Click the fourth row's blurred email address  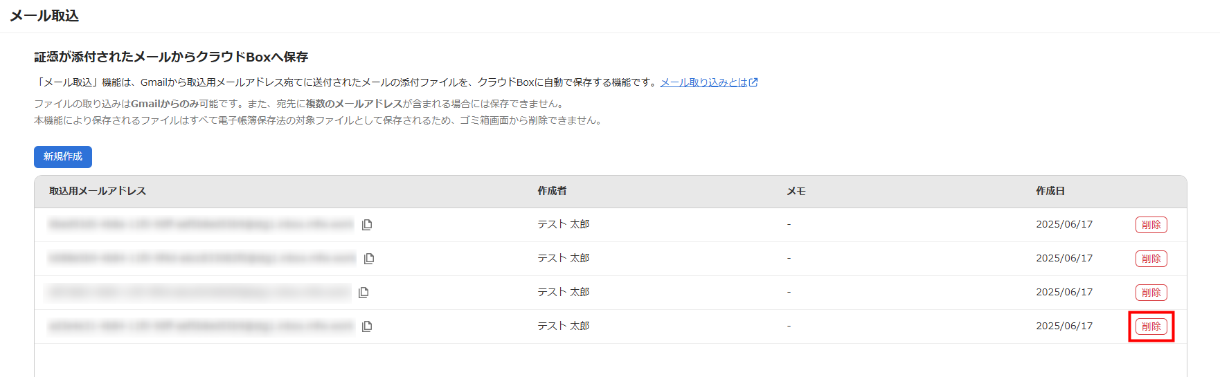[201, 326]
